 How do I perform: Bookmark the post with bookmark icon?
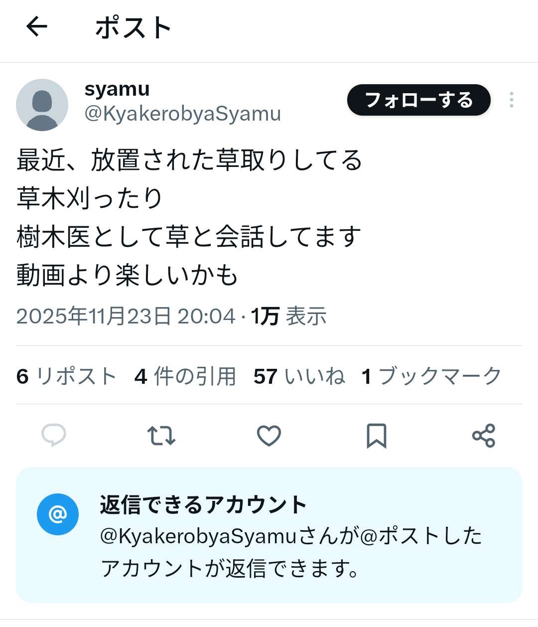pyautogui.click(x=376, y=436)
